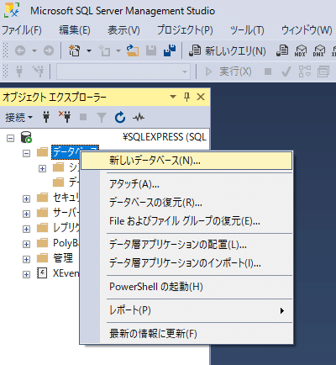Viewport: 336px width, 365px height.
Task: Expand the system databases subfolder
Action: click(x=42, y=168)
